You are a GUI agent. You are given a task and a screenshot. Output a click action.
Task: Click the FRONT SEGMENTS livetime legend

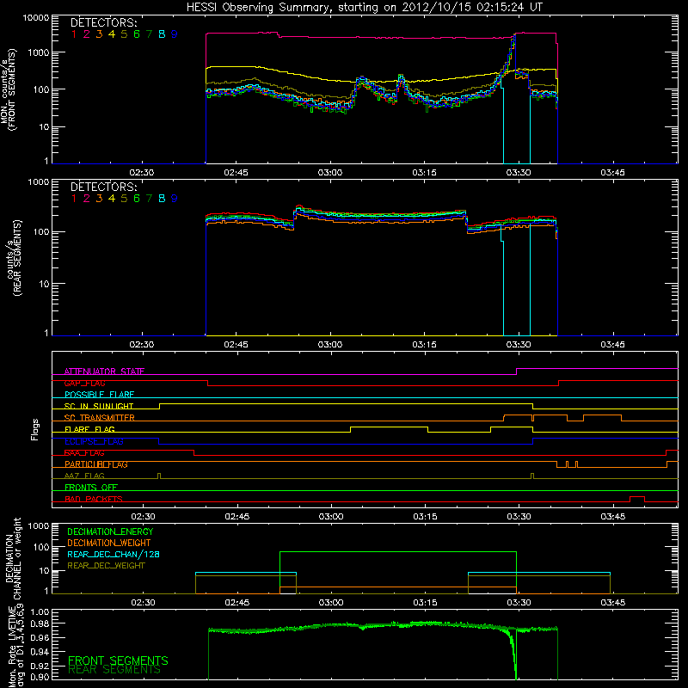[118, 660]
